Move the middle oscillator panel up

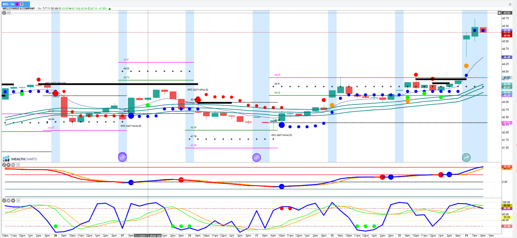[x=13, y=165]
